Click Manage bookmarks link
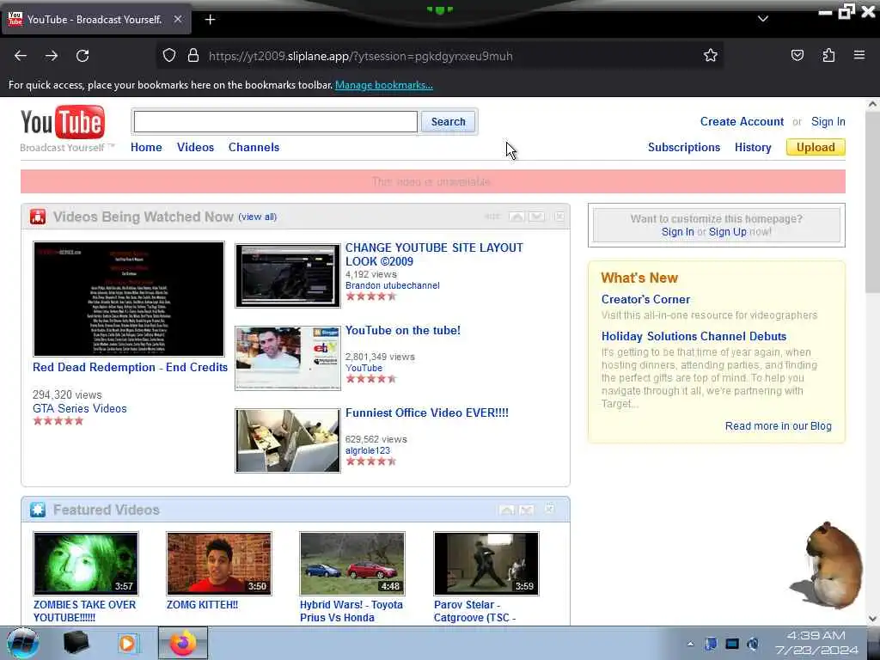This screenshot has width=880, height=660. pyautogui.click(x=384, y=85)
